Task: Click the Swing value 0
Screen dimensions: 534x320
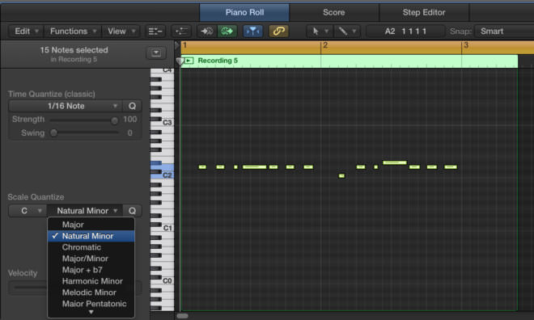Action: click(x=129, y=133)
